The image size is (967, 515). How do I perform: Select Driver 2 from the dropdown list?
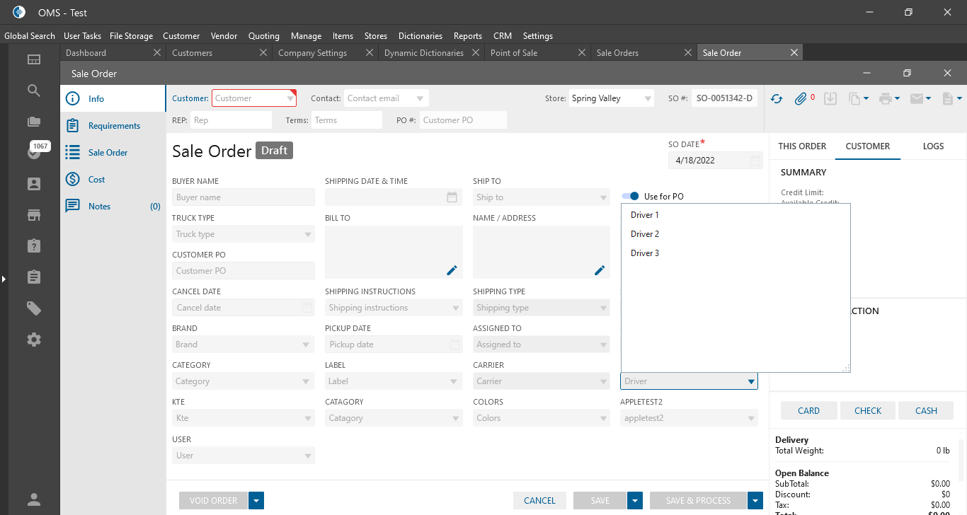pos(645,234)
